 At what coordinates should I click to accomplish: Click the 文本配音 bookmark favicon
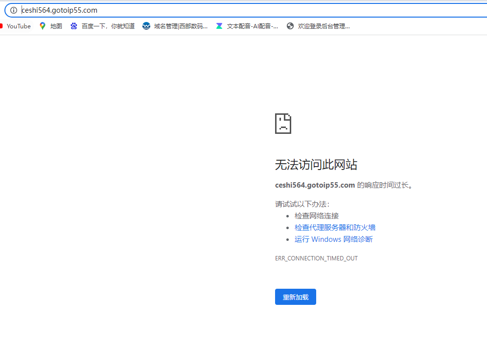(x=219, y=26)
